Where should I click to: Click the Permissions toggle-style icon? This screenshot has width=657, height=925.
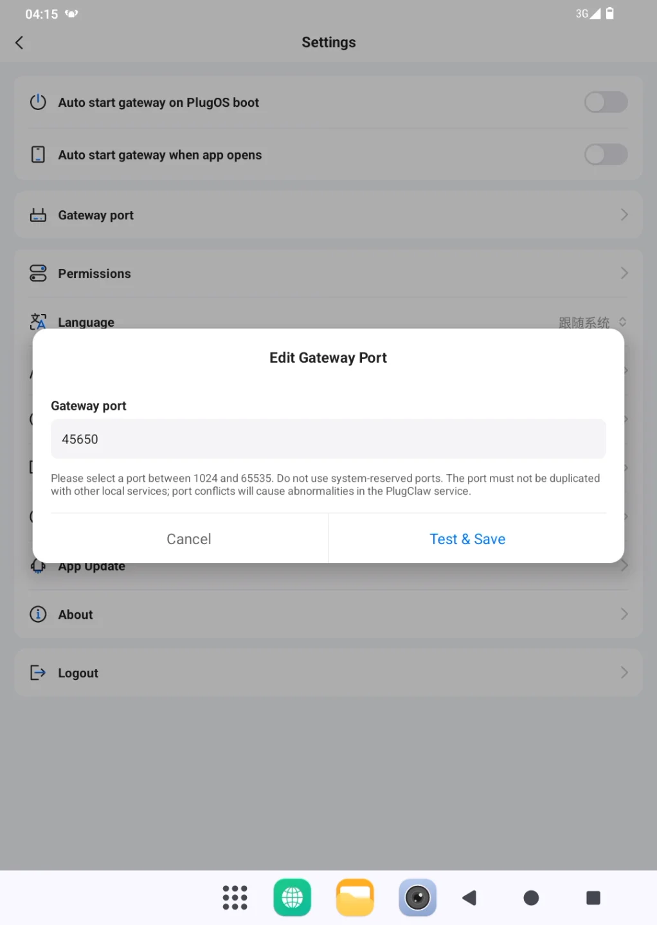[38, 273]
